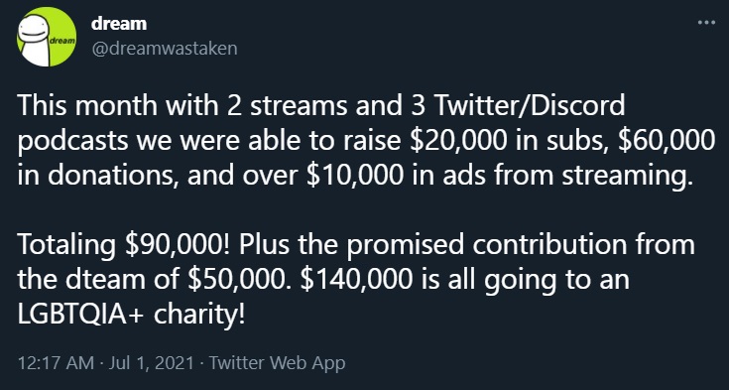Click the Jul 1, 2021 date

pyautogui.click(x=151, y=362)
